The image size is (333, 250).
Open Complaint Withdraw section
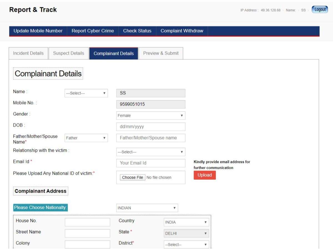[x=181, y=31]
